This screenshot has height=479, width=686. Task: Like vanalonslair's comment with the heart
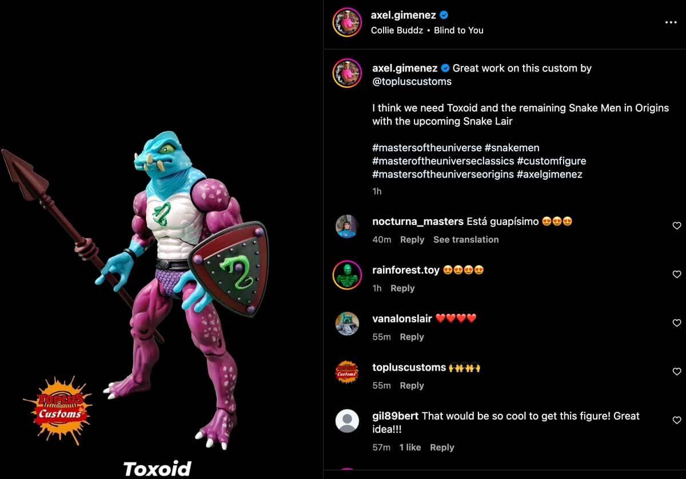[x=677, y=323]
